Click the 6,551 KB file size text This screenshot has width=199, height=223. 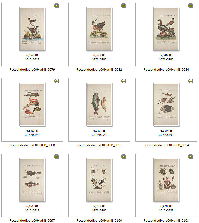(x=32, y=131)
